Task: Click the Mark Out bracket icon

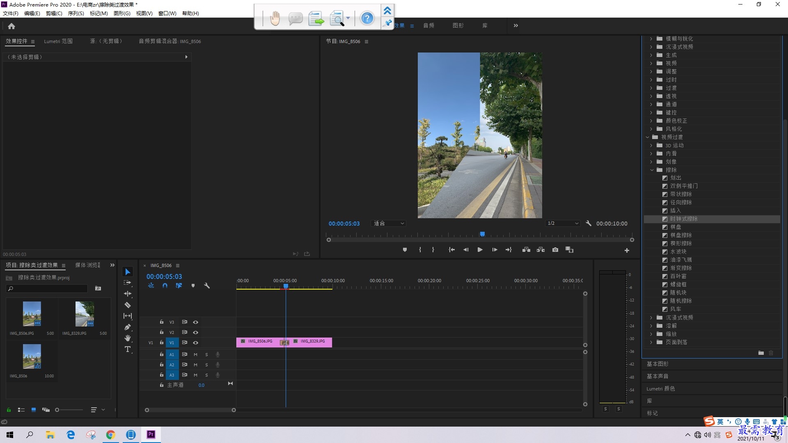Action: tap(433, 250)
